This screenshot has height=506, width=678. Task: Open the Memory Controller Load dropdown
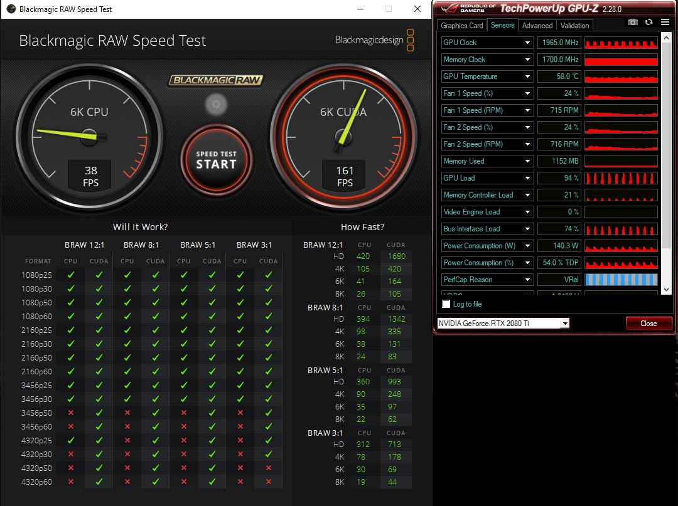coord(527,195)
